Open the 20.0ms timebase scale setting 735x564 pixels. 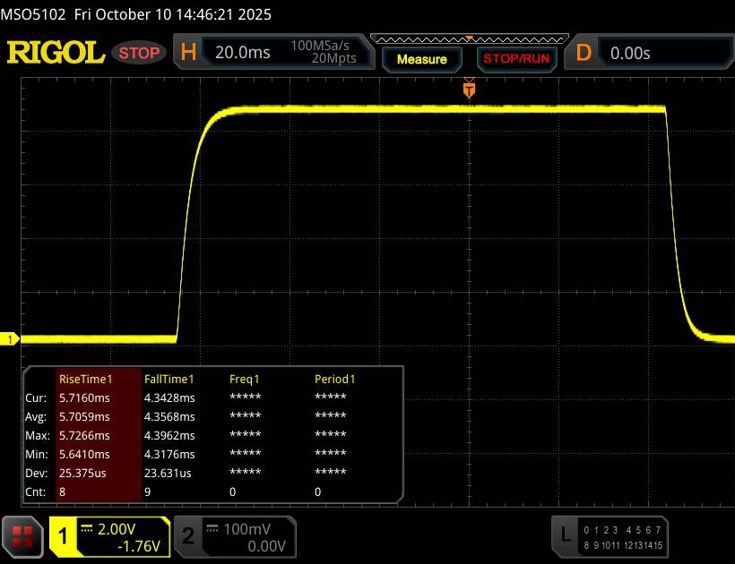point(243,53)
